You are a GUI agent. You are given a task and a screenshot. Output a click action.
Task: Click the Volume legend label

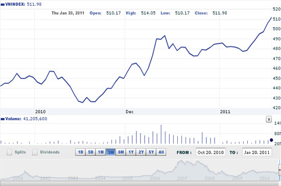13,119
